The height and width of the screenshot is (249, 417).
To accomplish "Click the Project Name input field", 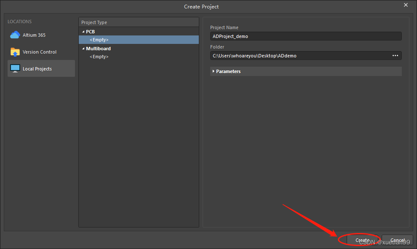I will tap(305, 36).
